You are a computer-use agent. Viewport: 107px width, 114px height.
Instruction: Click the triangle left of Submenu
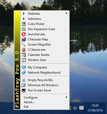point(24,19)
